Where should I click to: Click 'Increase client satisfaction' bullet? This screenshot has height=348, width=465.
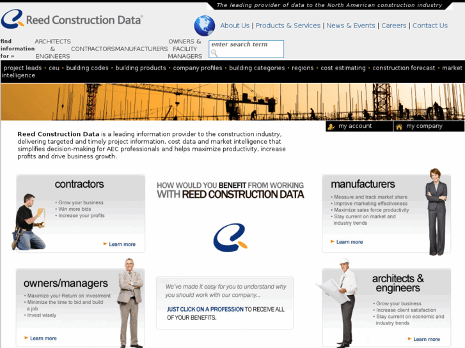[406, 310]
